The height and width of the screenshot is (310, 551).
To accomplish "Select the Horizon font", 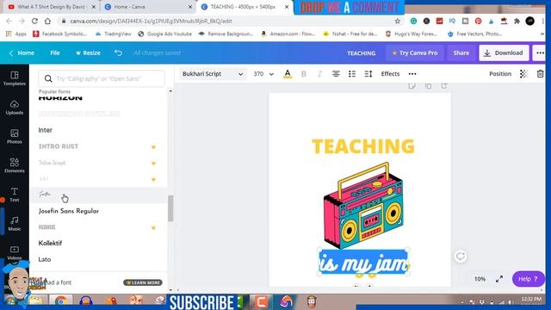I will point(60,98).
